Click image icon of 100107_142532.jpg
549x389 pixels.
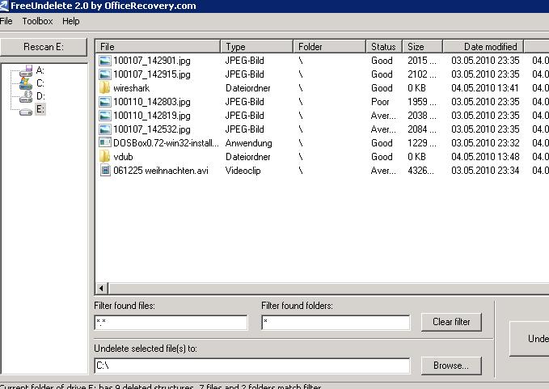104,129
